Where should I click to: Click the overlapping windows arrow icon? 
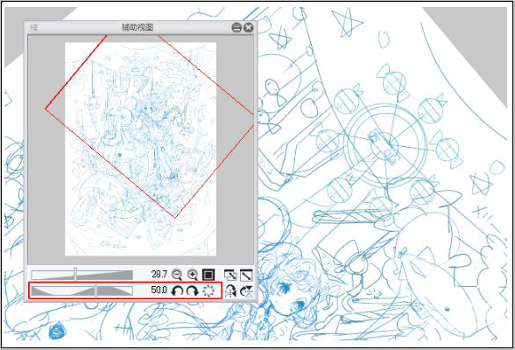coord(230,275)
